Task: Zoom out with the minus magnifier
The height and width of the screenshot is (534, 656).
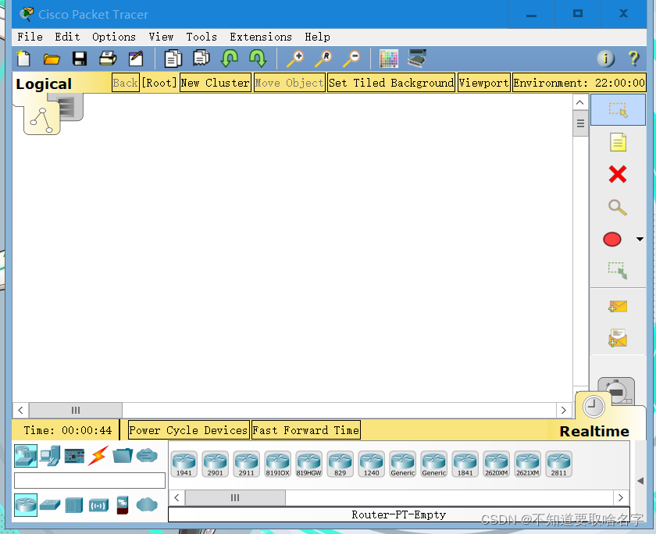Action: click(x=351, y=59)
